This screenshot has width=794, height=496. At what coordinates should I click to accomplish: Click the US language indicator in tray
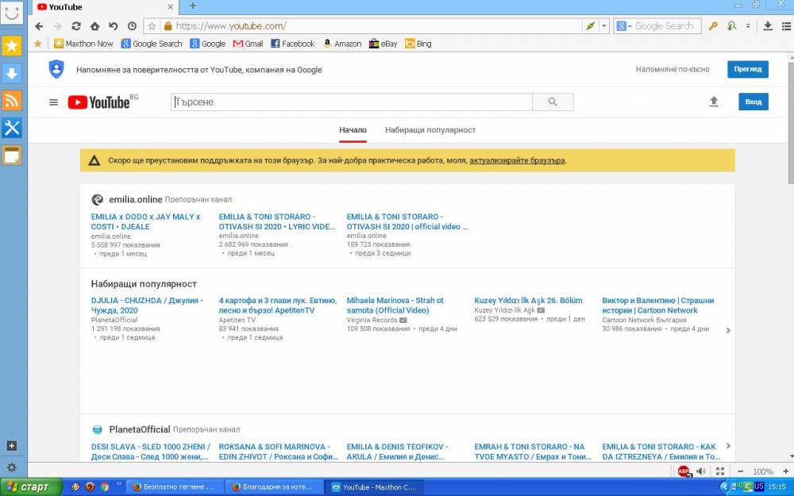tap(759, 486)
